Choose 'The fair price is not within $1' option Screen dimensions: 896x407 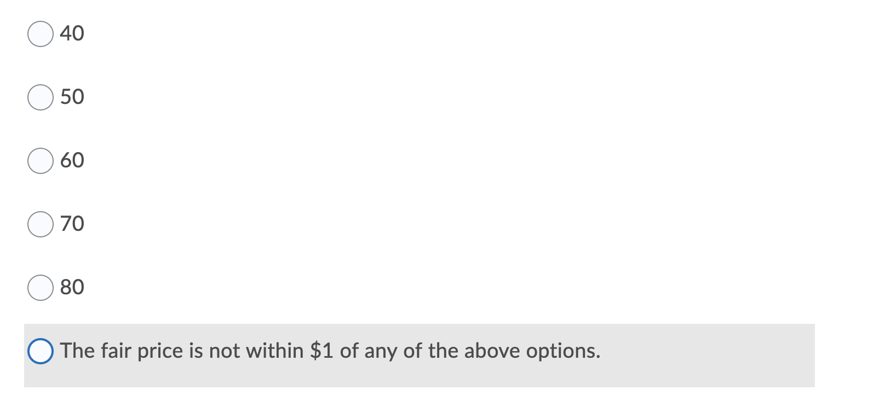click(40, 350)
